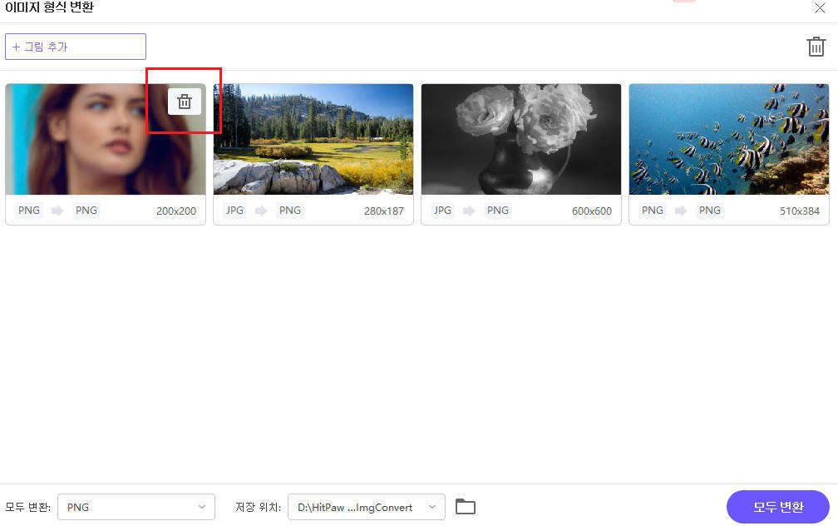Change output PNG format on landscape card
The width and height of the screenshot is (838, 526).
click(290, 211)
